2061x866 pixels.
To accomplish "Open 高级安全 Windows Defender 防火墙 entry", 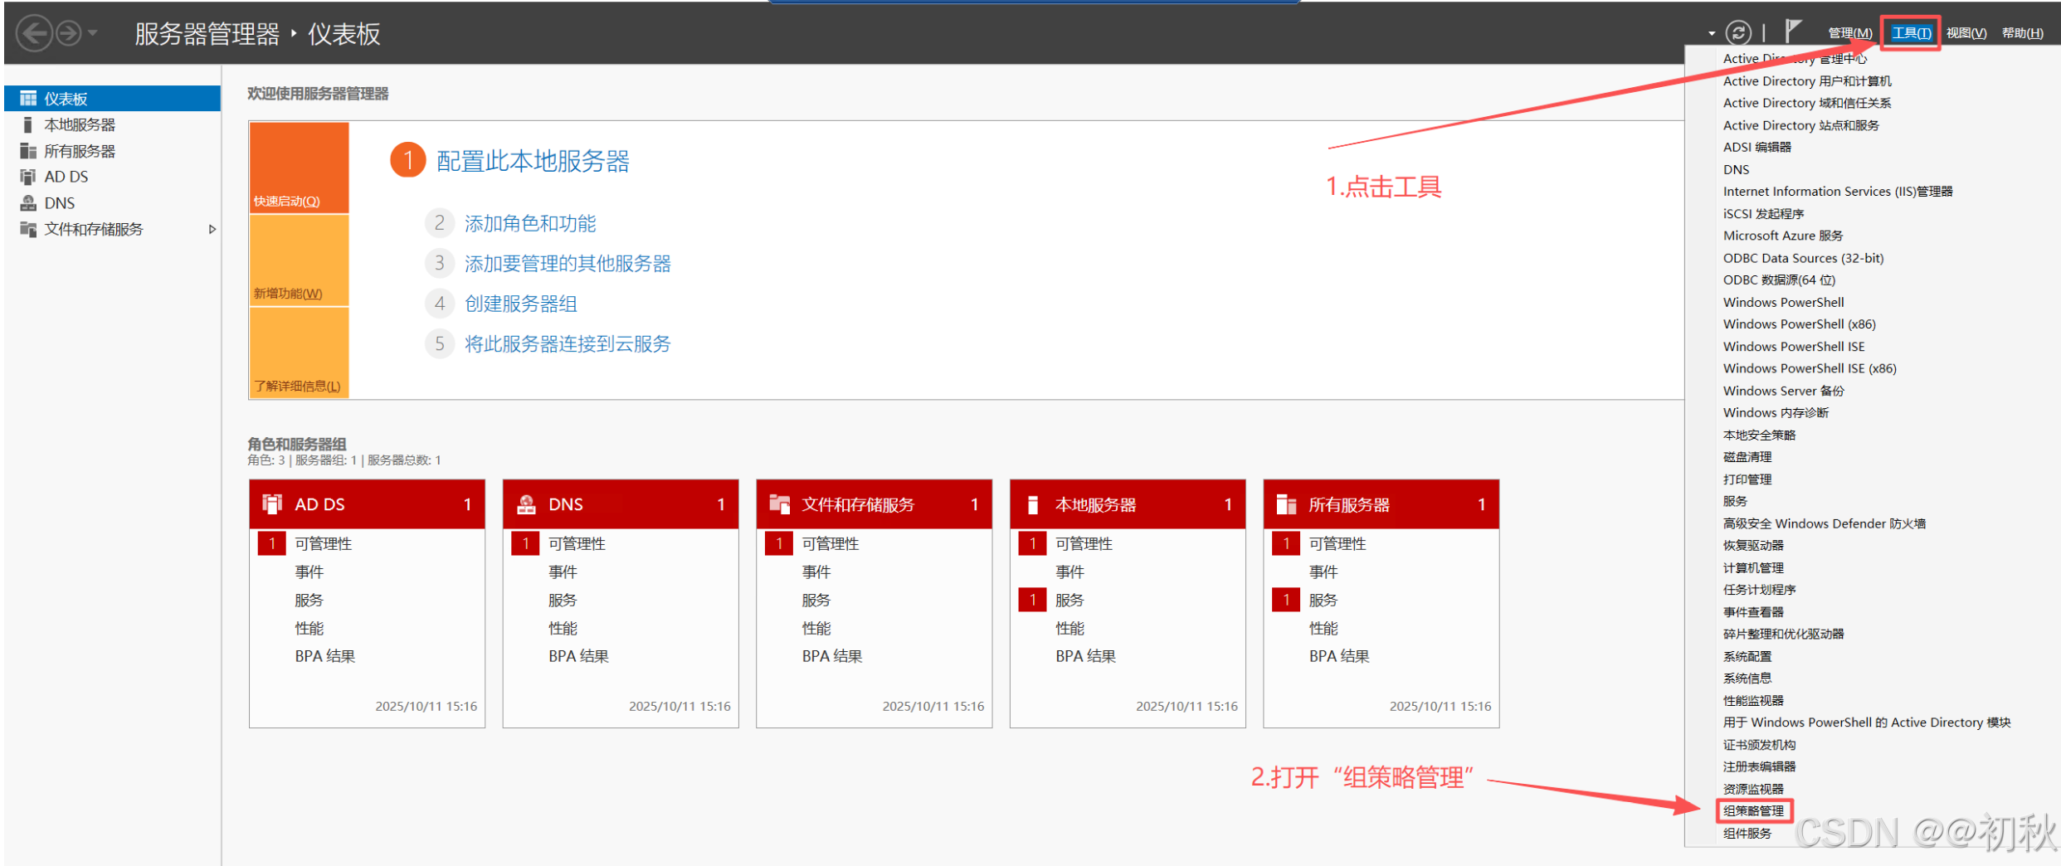I will (1825, 523).
